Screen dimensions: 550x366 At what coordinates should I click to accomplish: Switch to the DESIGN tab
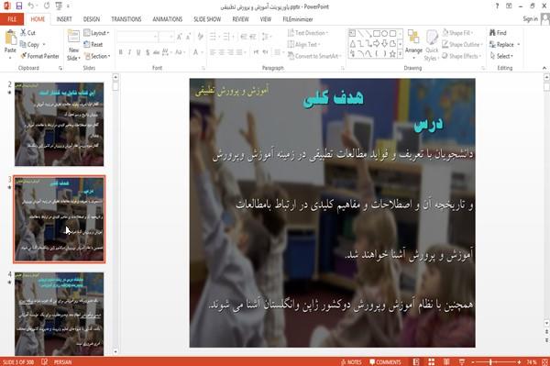click(x=92, y=19)
